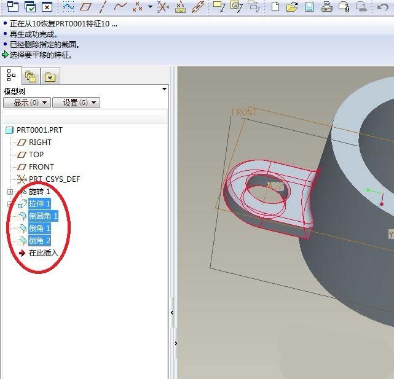Screen dimensions: 394x379
Task: Collapse the navigator panel with left arrow
Action: point(172,313)
